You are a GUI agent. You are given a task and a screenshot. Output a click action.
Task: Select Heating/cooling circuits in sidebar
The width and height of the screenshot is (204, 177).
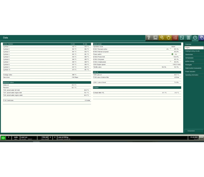194,51
